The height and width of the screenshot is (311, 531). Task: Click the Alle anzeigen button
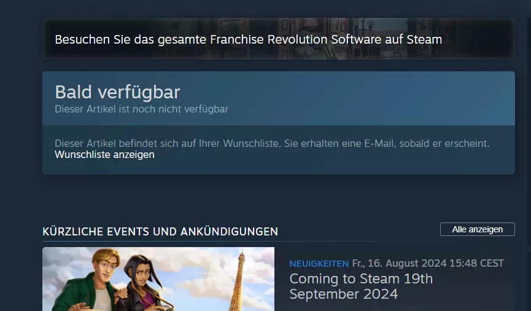point(477,229)
